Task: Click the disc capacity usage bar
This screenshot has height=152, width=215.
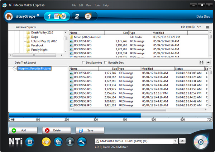Action: pos(110,115)
